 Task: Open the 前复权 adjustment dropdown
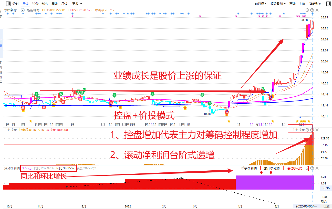tap(261, 4)
